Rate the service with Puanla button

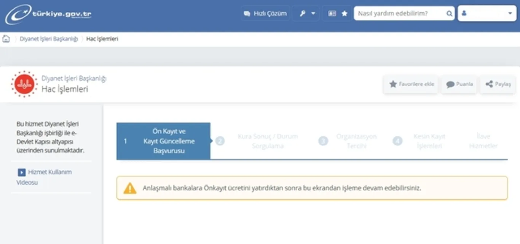click(459, 84)
